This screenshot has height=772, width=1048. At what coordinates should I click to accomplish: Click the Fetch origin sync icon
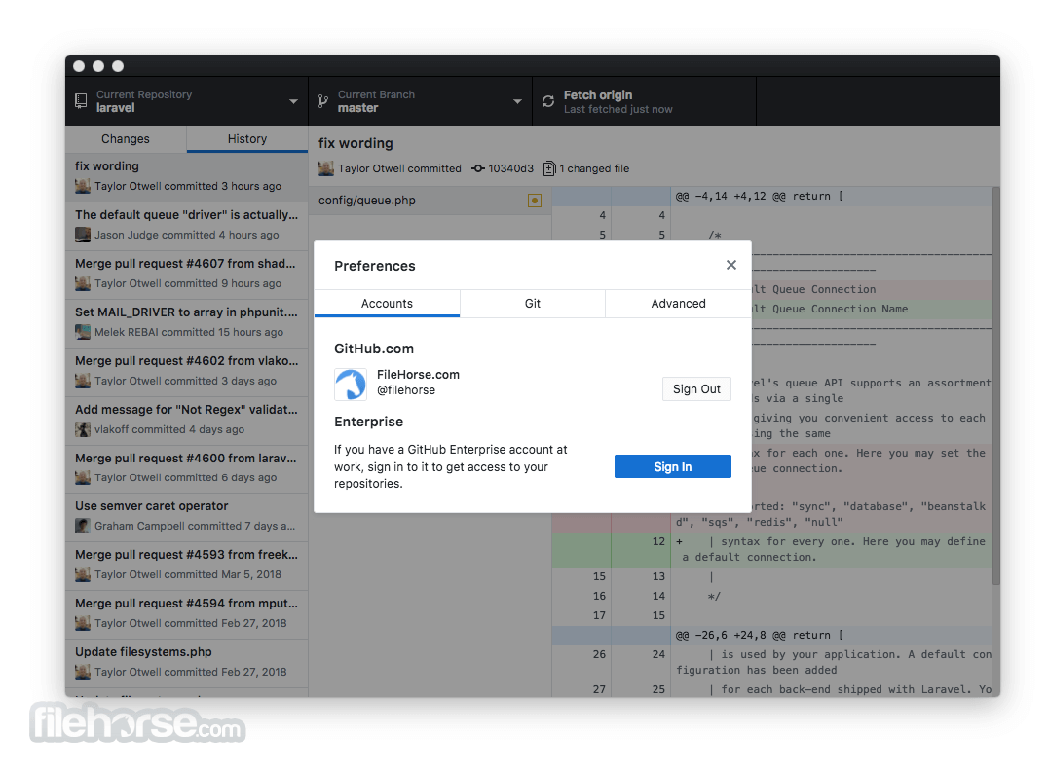548,101
